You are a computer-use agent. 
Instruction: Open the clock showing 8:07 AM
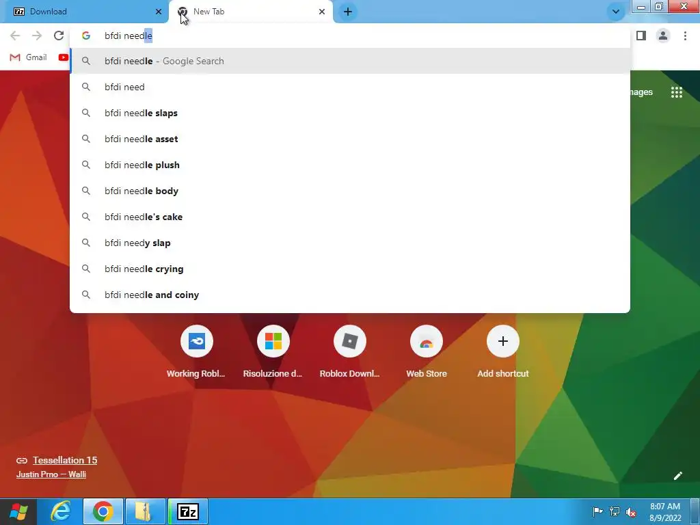(665, 511)
